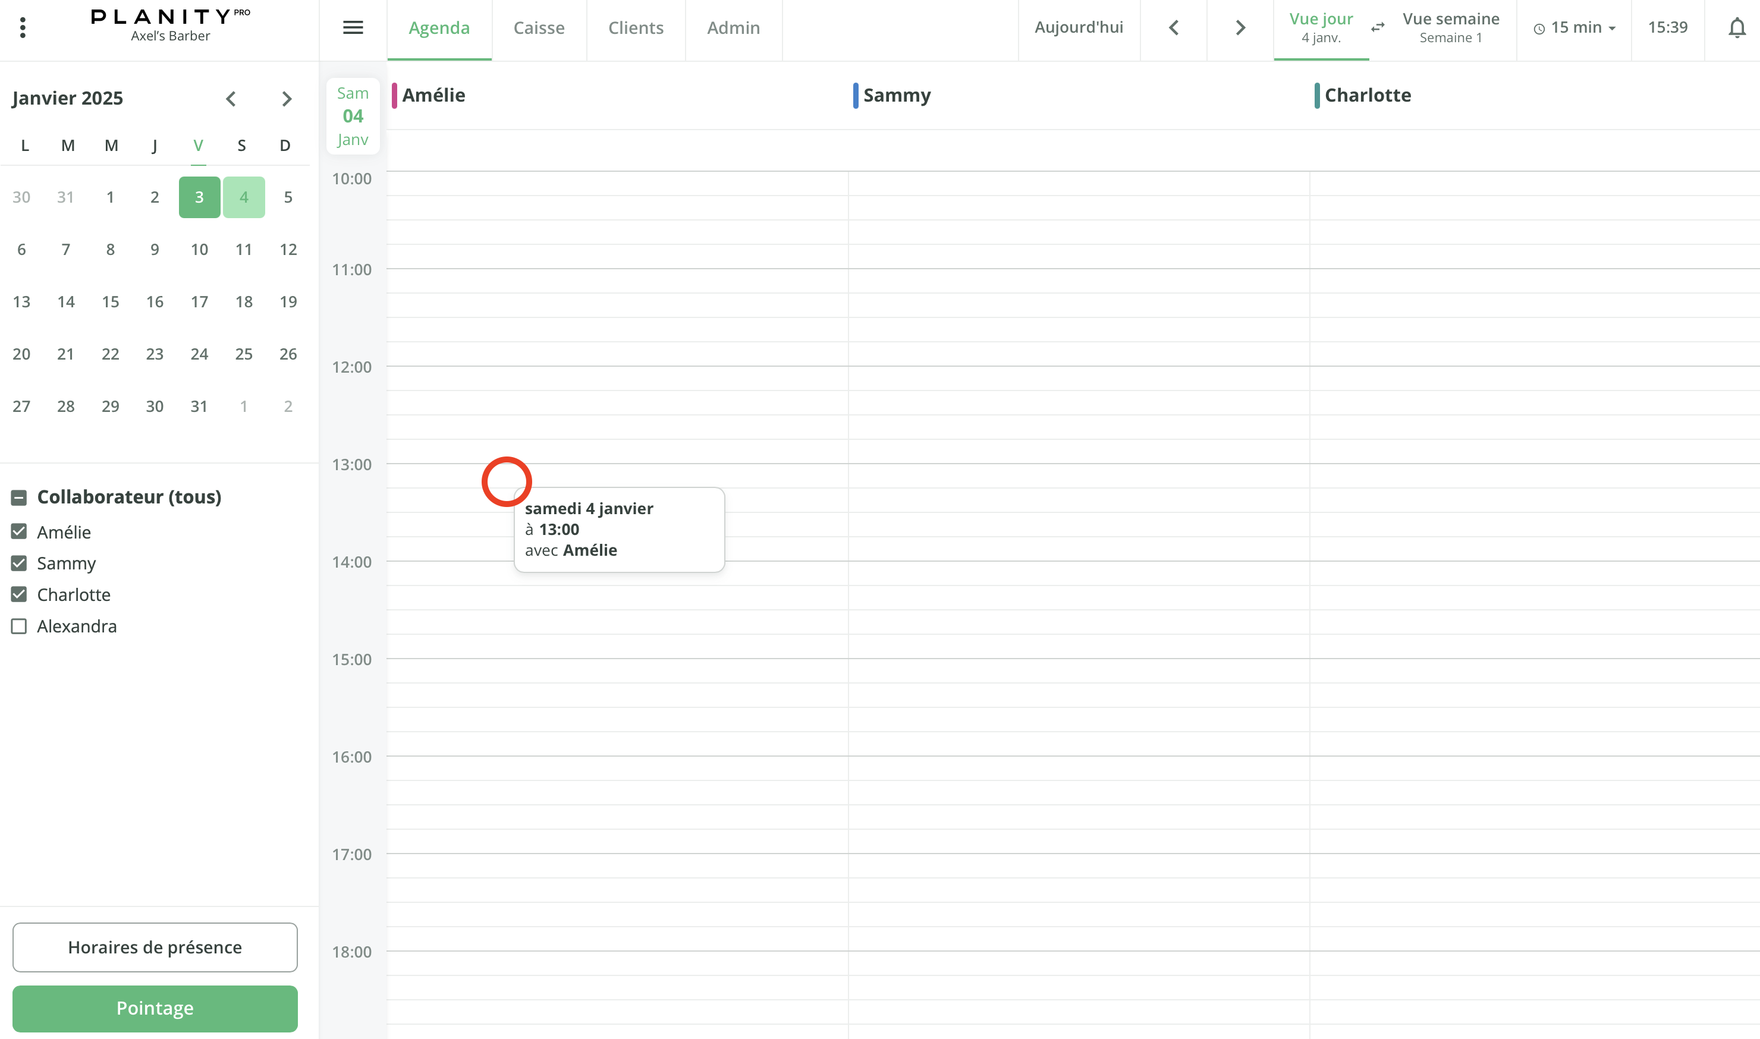Switch to the Caisse tab
Image resolution: width=1760 pixels, height=1039 pixels.
(x=539, y=27)
